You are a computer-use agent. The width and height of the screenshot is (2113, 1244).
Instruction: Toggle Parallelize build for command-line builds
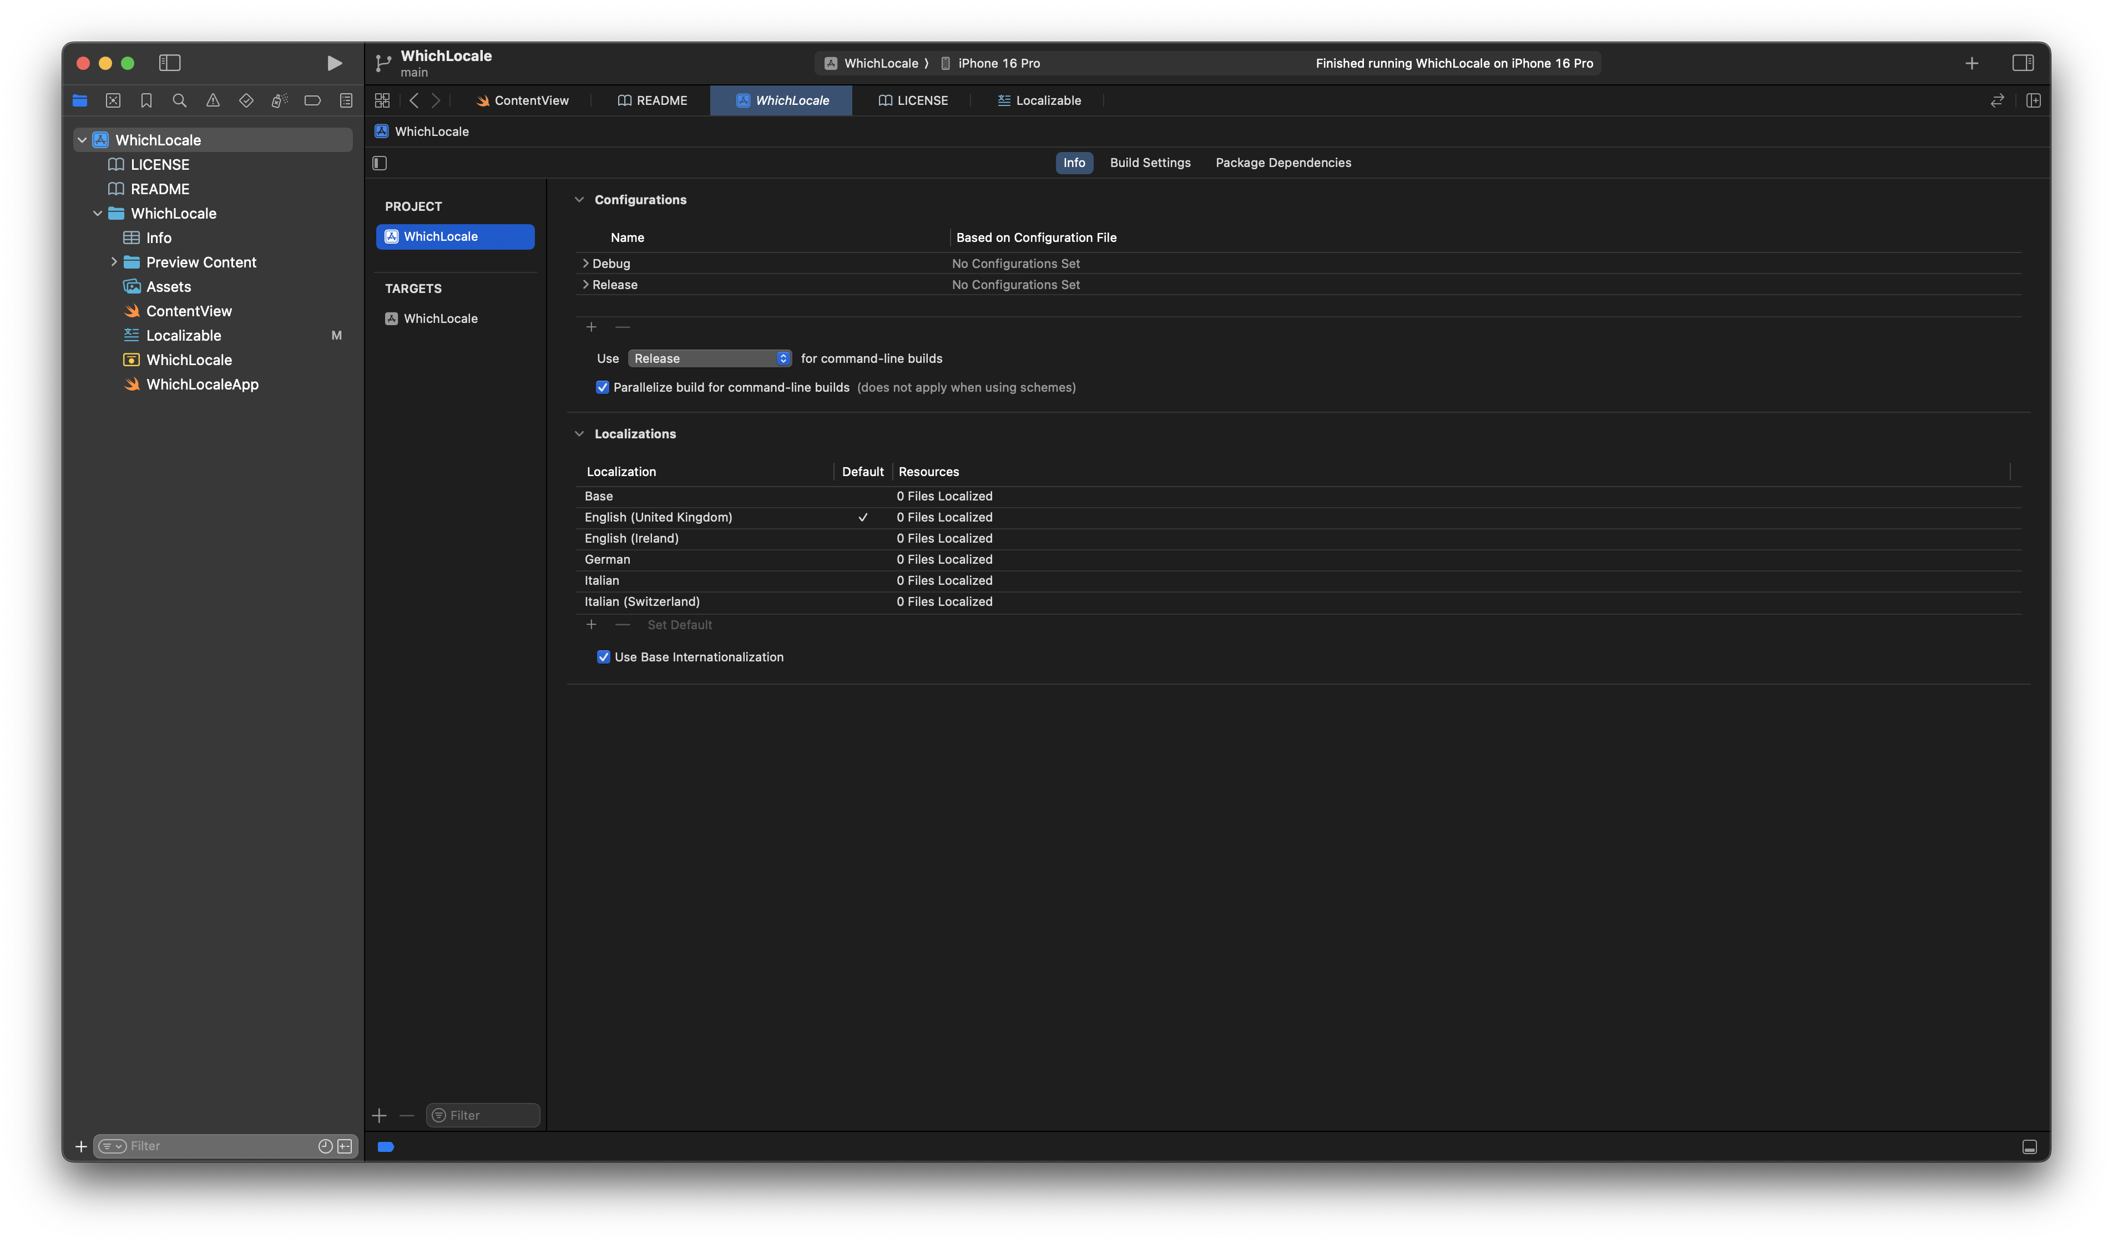602,387
